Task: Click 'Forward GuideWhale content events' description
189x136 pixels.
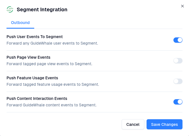Action: click(x=51, y=105)
